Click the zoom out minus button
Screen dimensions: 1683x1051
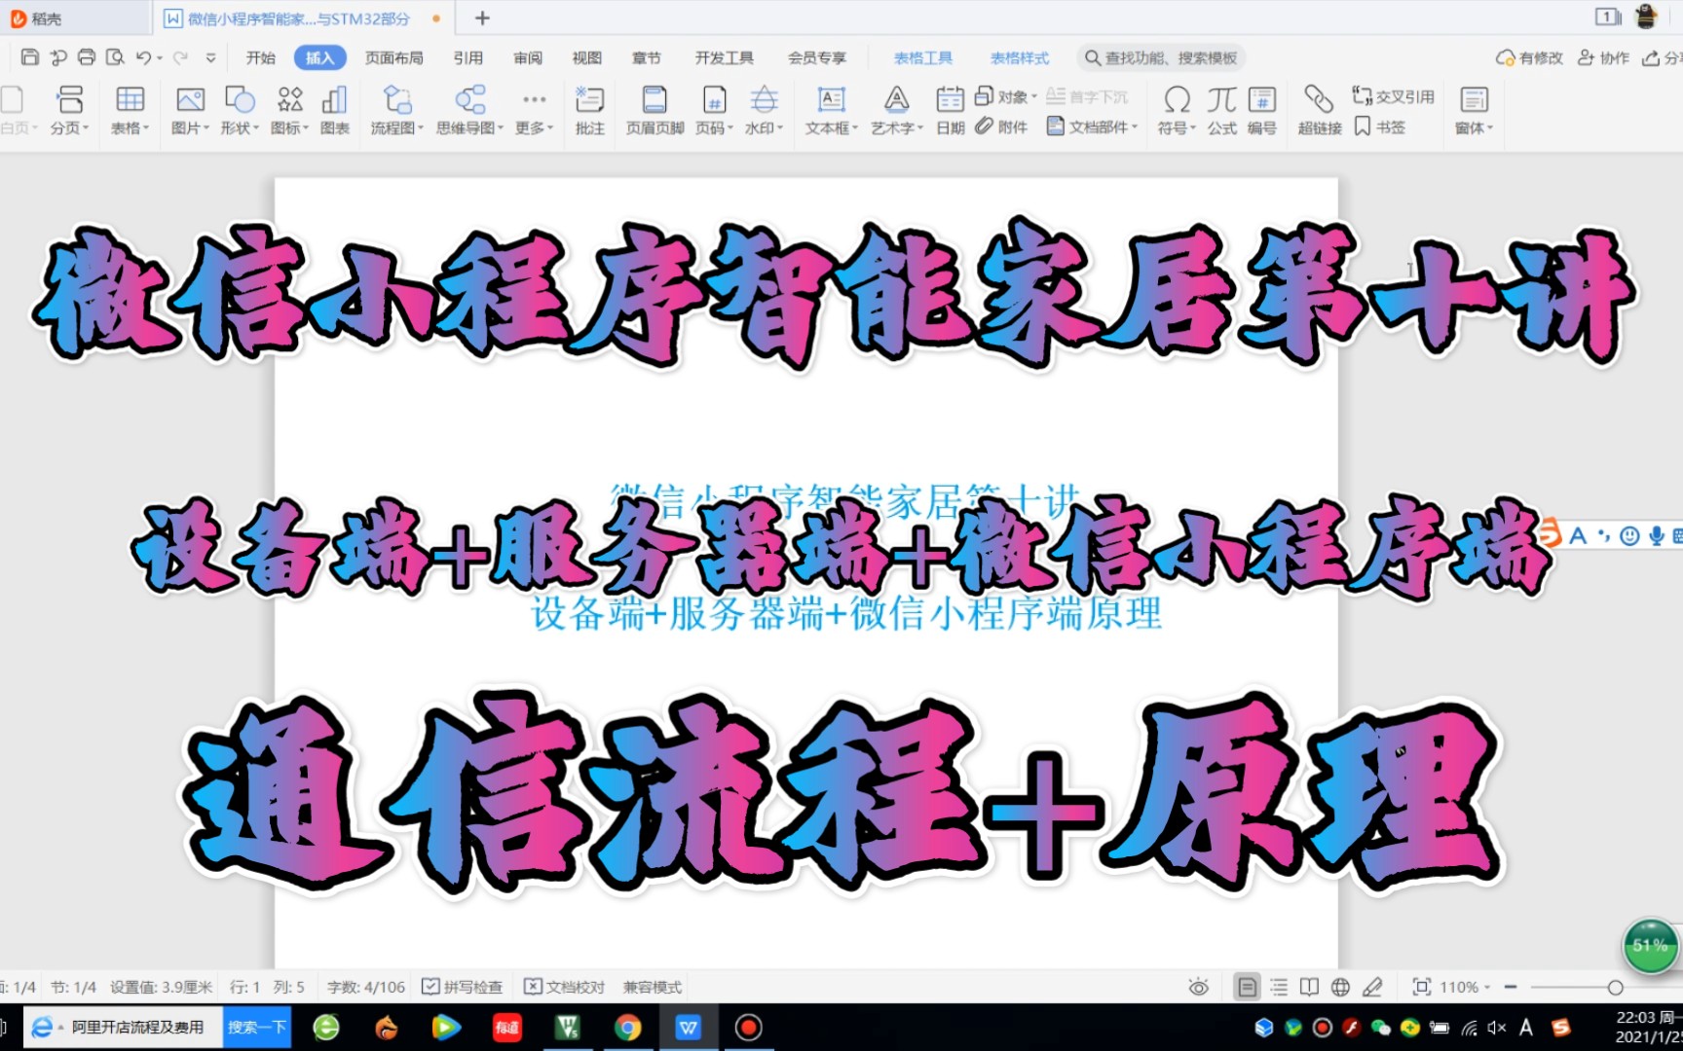(1511, 987)
